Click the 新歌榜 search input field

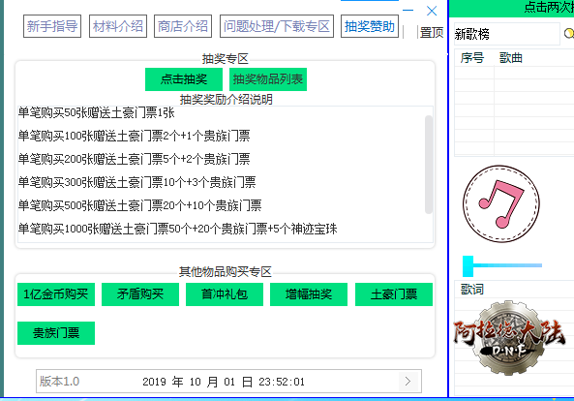coord(507,34)
